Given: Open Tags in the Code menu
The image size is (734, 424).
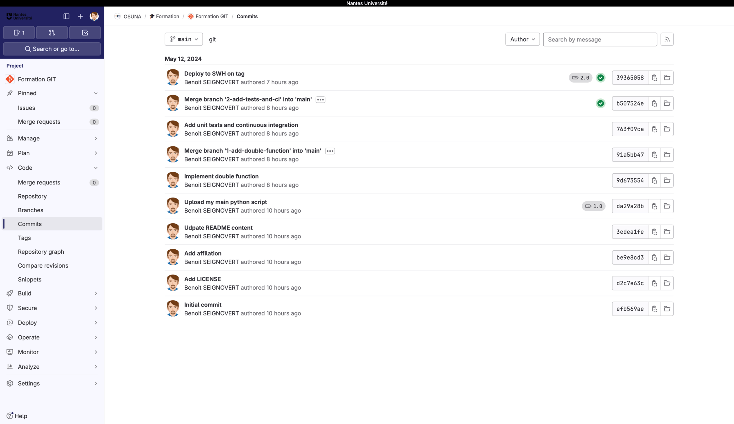Looking at the screenshot, I should click(x=24, y=238).
